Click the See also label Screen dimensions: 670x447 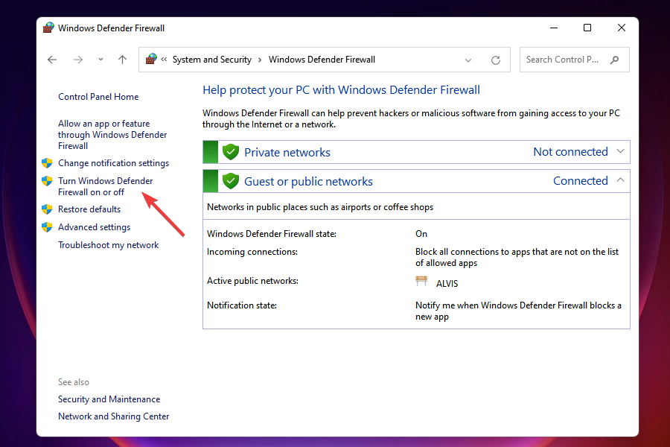74,382
